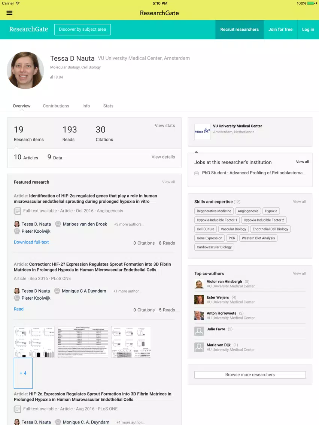Click the +4 more figures box
The width and height of the screenshot is (319, 425).
(x=23, y=373)
